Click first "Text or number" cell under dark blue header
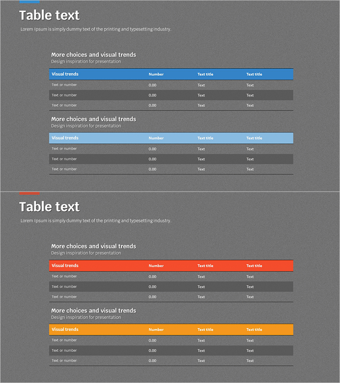The height and width of the screenshot is (383, 340). pyautogui.click(x=64, y=85)
